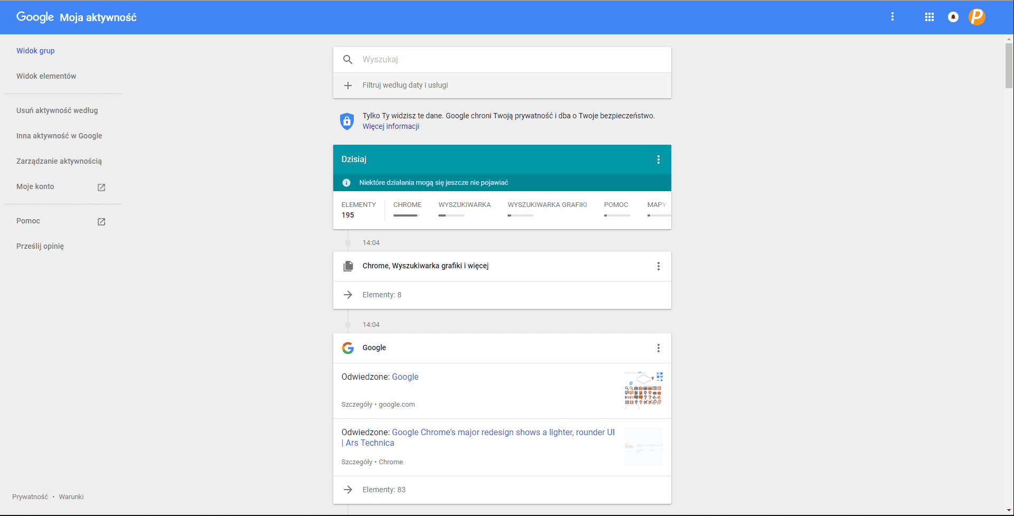Click the info icon in Dzisiaj banner
Screen dimensions: 1014x516
pos(346,183)
